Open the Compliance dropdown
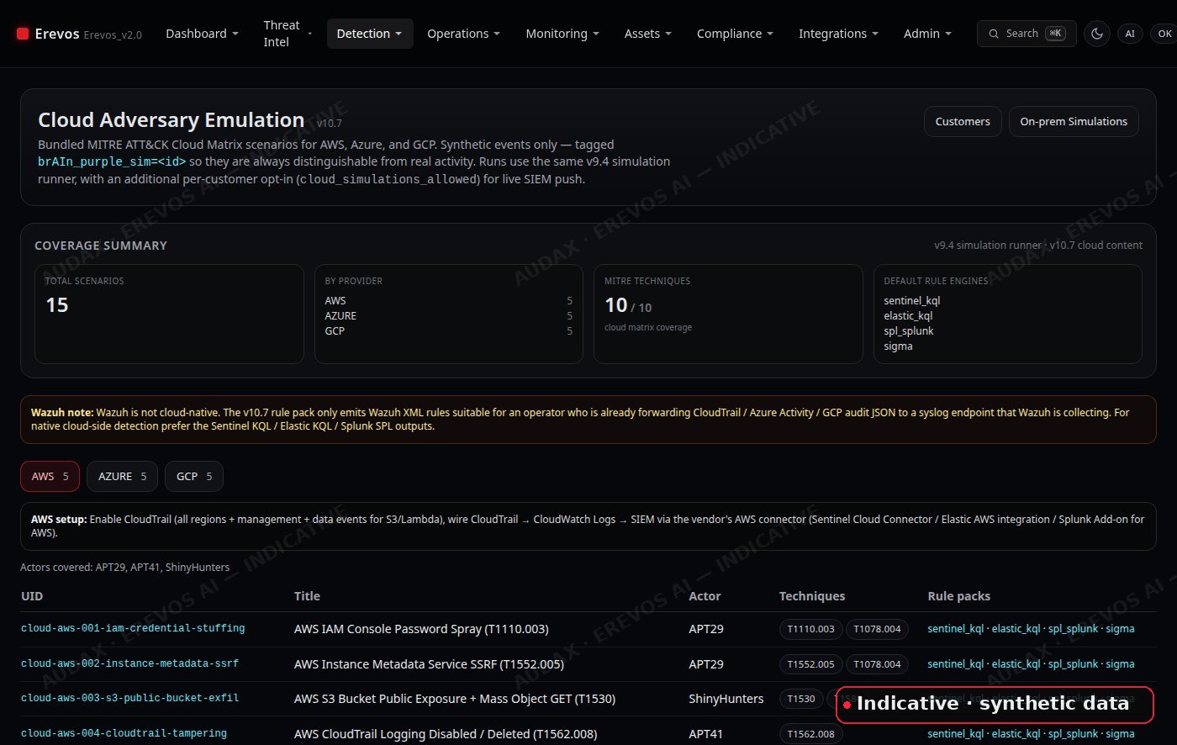 pyautogui.click(x=735, y=34)
